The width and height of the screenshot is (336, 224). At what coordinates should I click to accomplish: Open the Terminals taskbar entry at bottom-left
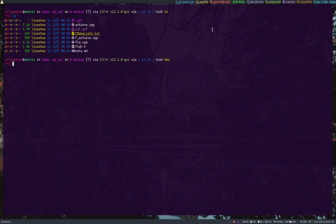point(6,222)
